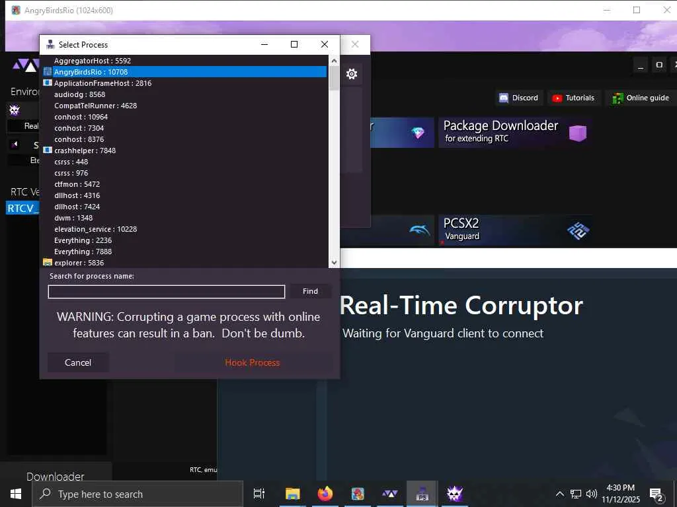This screenshot has height=507, width=677.
Task: Click the Cancel button
Action: tap(78, 362)
